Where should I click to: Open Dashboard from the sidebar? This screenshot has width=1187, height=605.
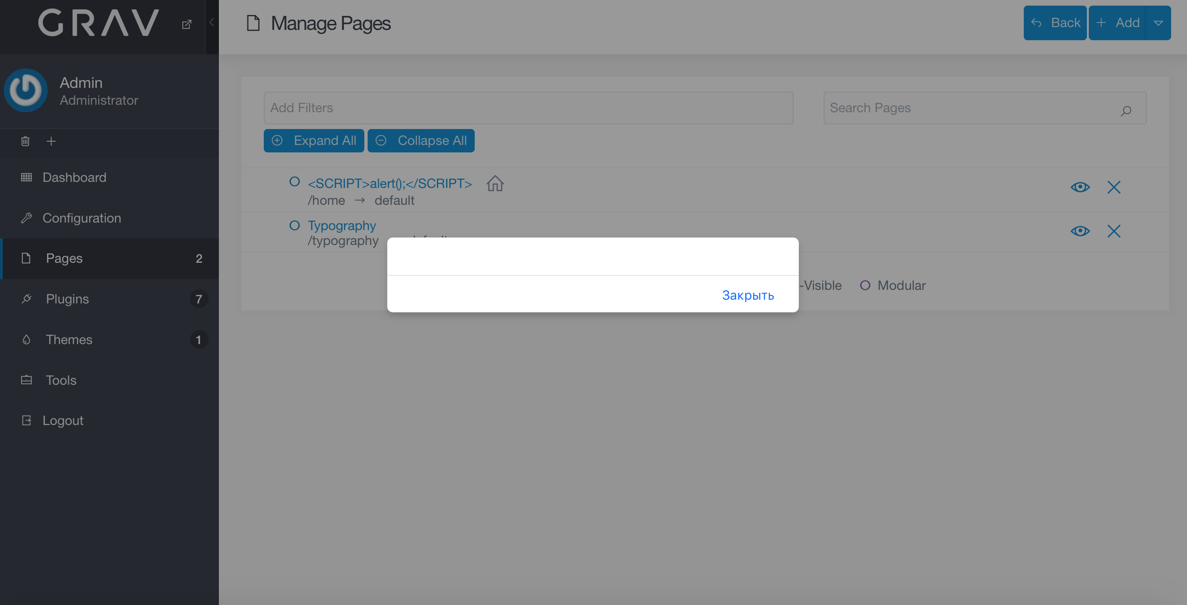point(109,178)
